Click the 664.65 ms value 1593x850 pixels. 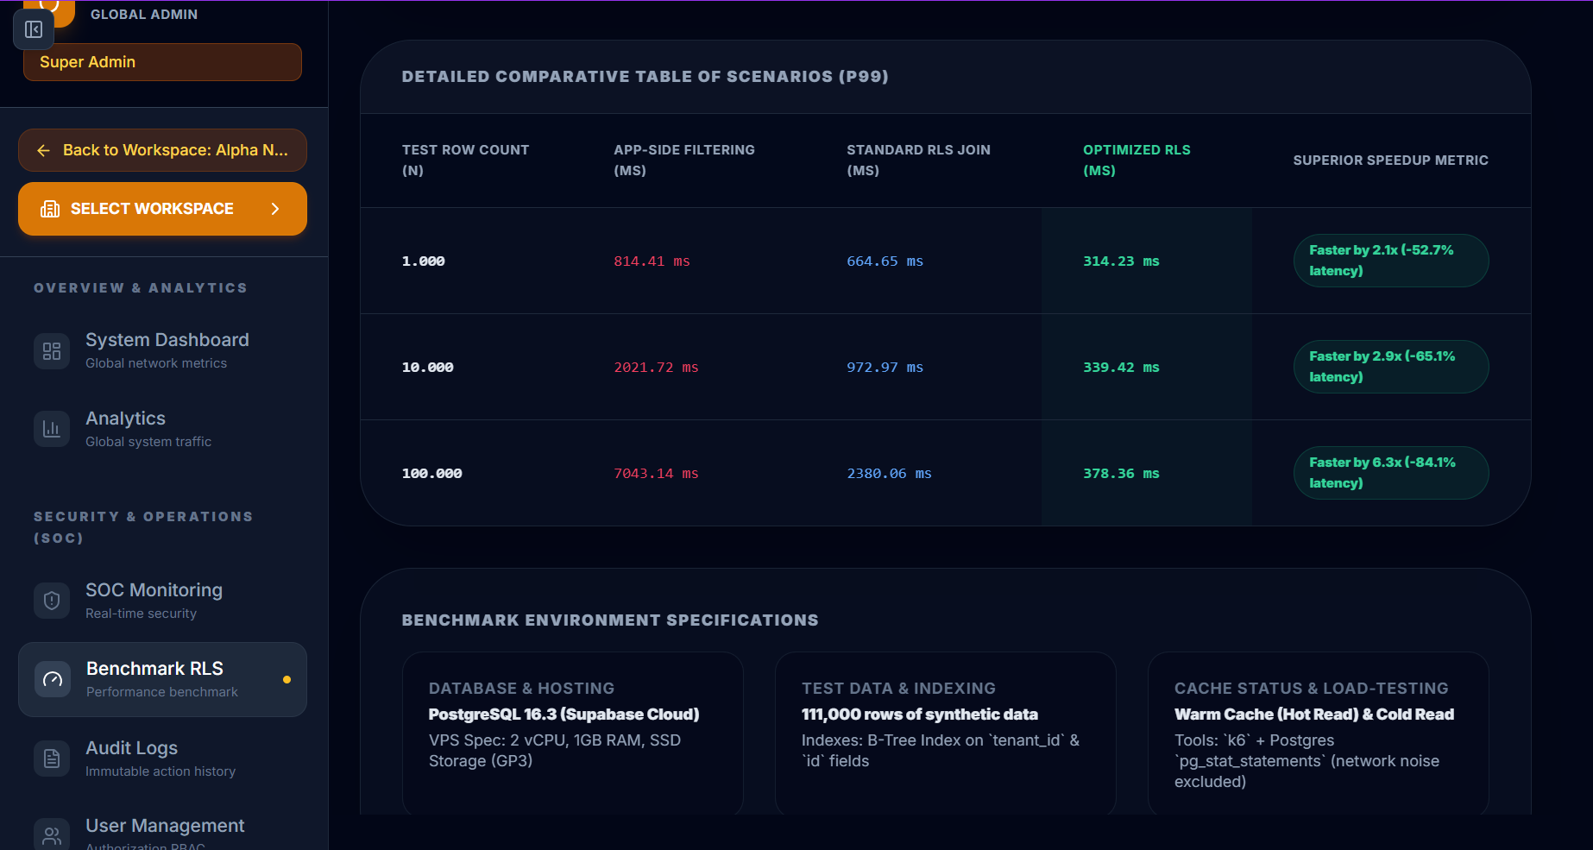pos(885,261)
